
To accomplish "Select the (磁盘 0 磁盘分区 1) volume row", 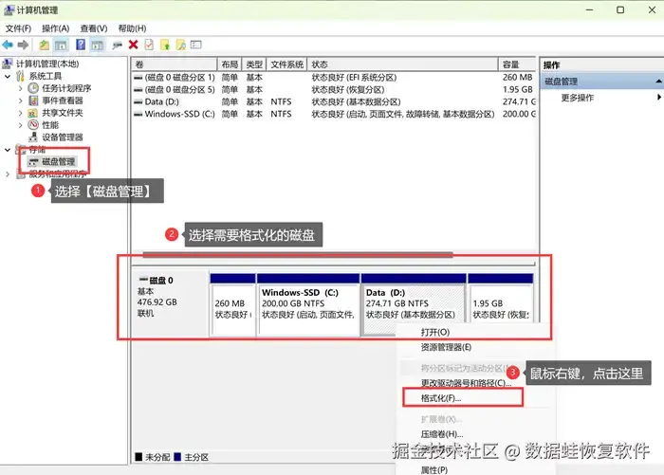I will coord(335,78).
